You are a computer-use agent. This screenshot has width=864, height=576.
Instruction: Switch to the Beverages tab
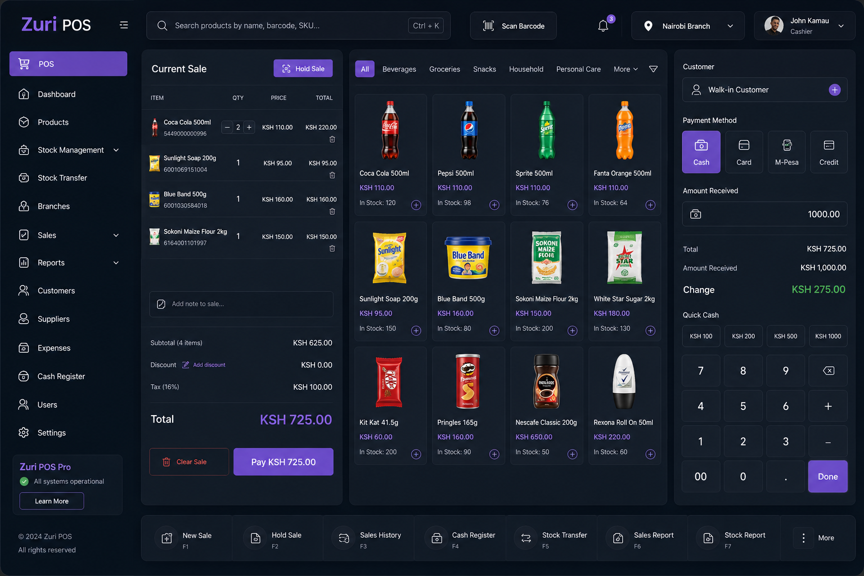click(399, 69)
